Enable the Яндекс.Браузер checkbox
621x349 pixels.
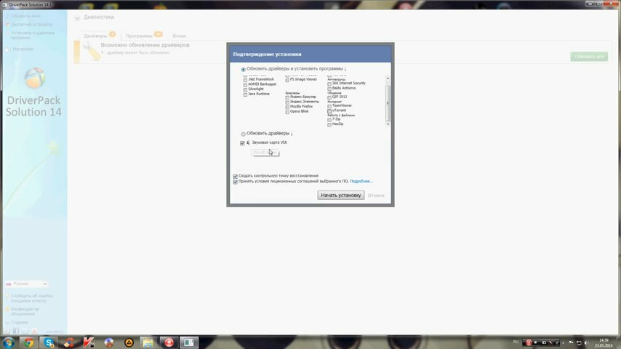tap(287, 97)
